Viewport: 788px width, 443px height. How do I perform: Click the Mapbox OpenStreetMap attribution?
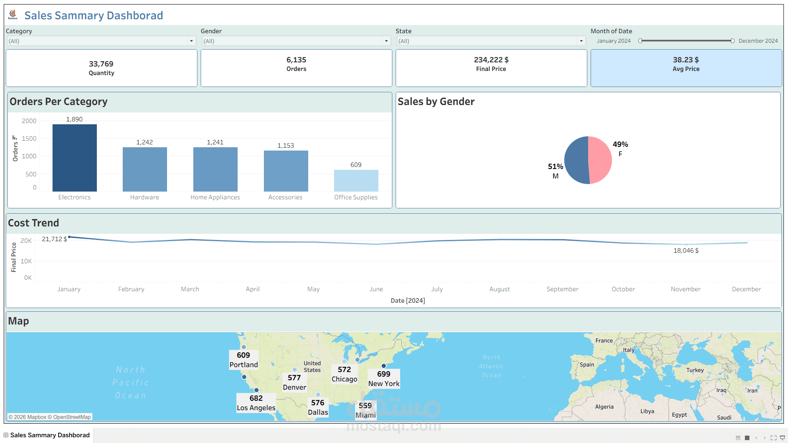[50, 417]
